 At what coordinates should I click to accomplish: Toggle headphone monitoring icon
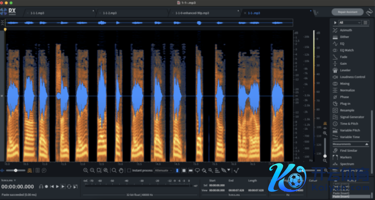(x=41, y=187)
